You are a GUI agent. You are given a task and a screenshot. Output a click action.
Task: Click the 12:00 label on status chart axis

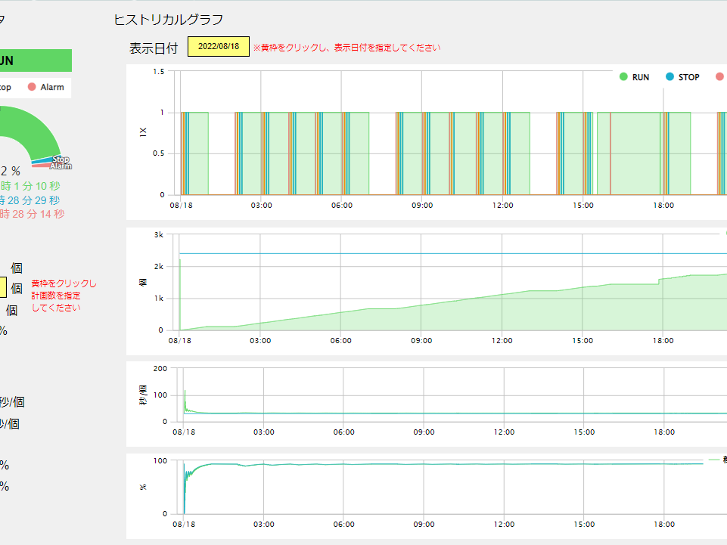502,206
